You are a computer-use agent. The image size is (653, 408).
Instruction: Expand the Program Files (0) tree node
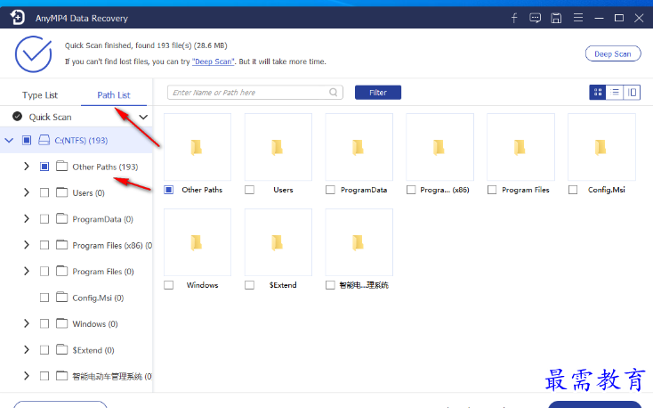(x=27, y=271)
